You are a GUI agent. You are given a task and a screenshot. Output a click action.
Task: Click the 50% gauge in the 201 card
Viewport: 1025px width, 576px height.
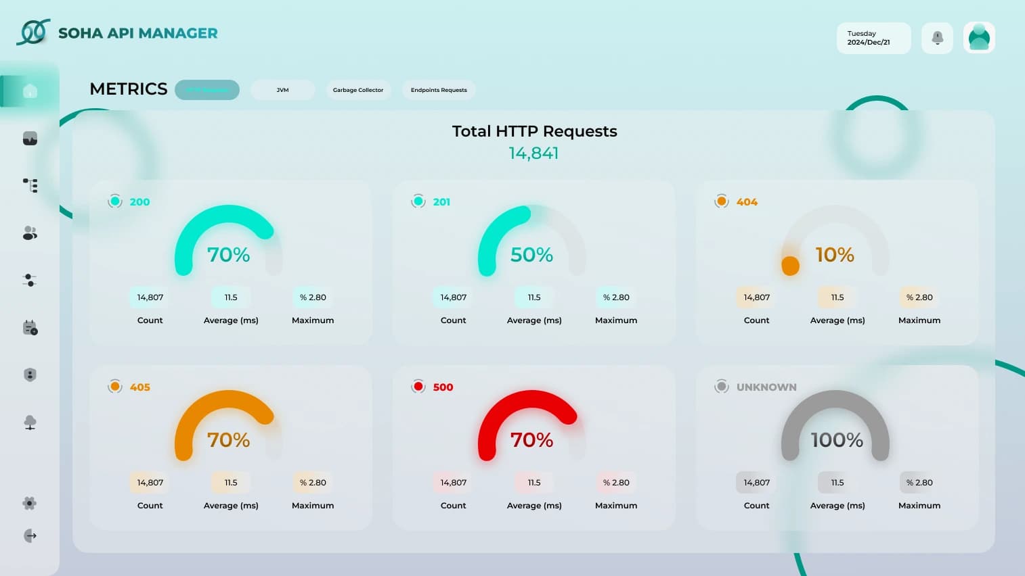(532, 241)
